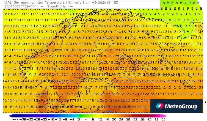Click the 55 label on temperature scale
This screenshot has height=121, width=207.
tap(163, 119)
